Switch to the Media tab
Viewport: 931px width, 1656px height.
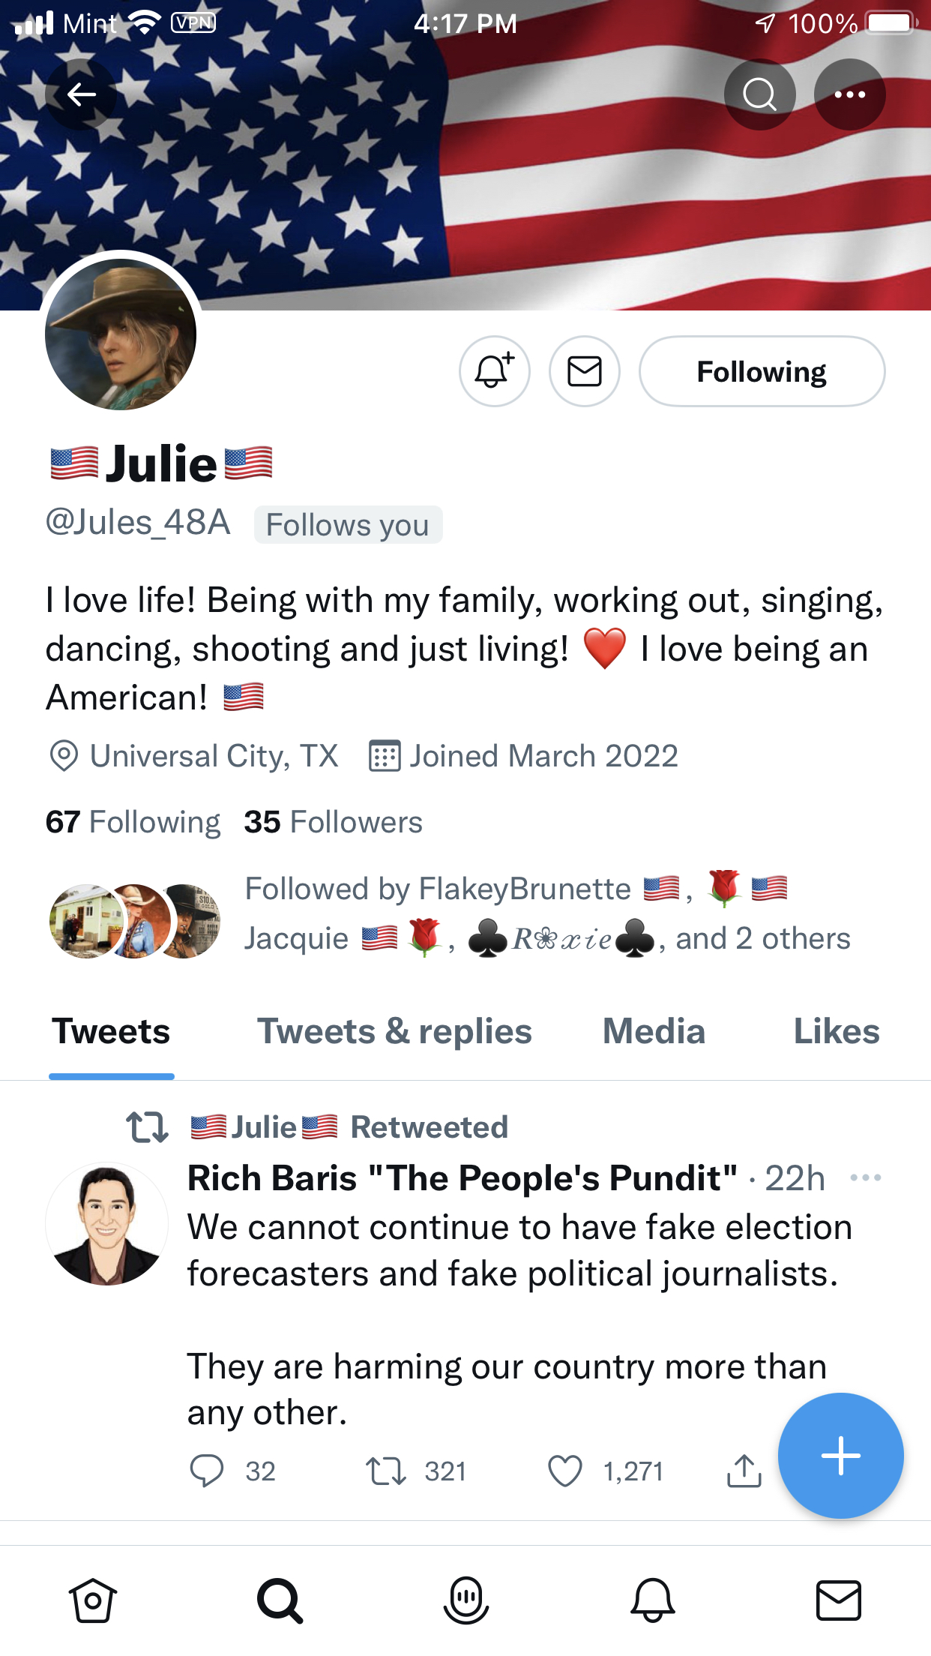point(654,1032)
